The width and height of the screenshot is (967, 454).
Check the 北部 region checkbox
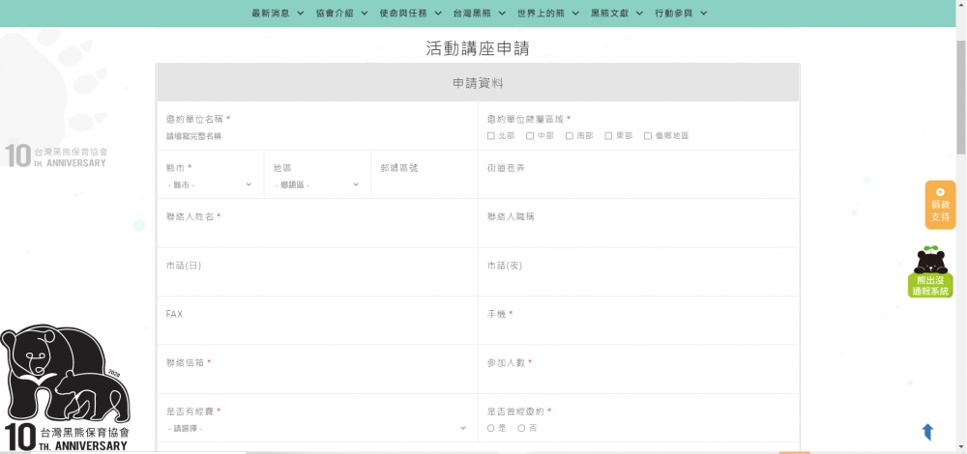(x=491, y=136)
